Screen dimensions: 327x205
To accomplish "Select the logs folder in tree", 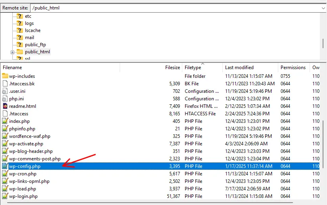I will point(29,23).
